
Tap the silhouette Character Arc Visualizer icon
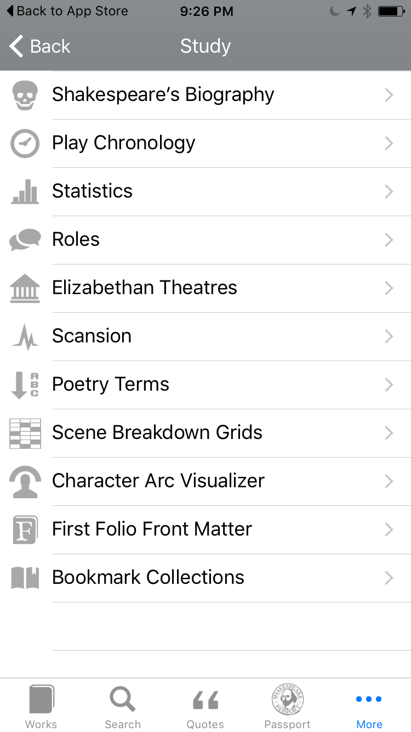pyautogui.click(x=25, y=481)
